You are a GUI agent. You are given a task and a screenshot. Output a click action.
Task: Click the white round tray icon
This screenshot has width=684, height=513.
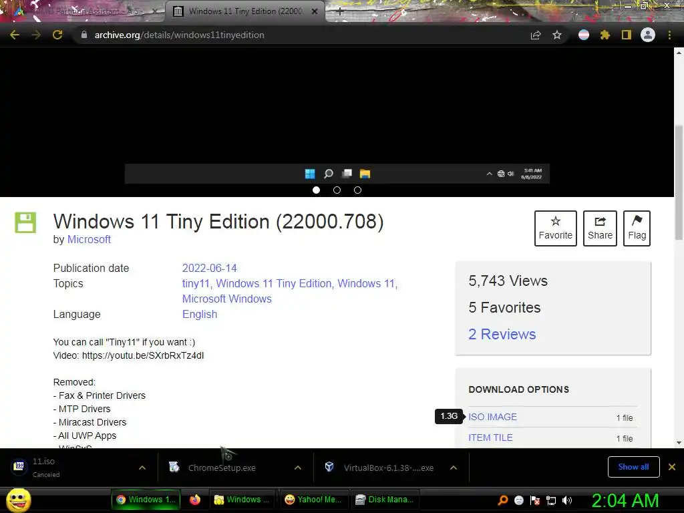click(x=518, y=500)
